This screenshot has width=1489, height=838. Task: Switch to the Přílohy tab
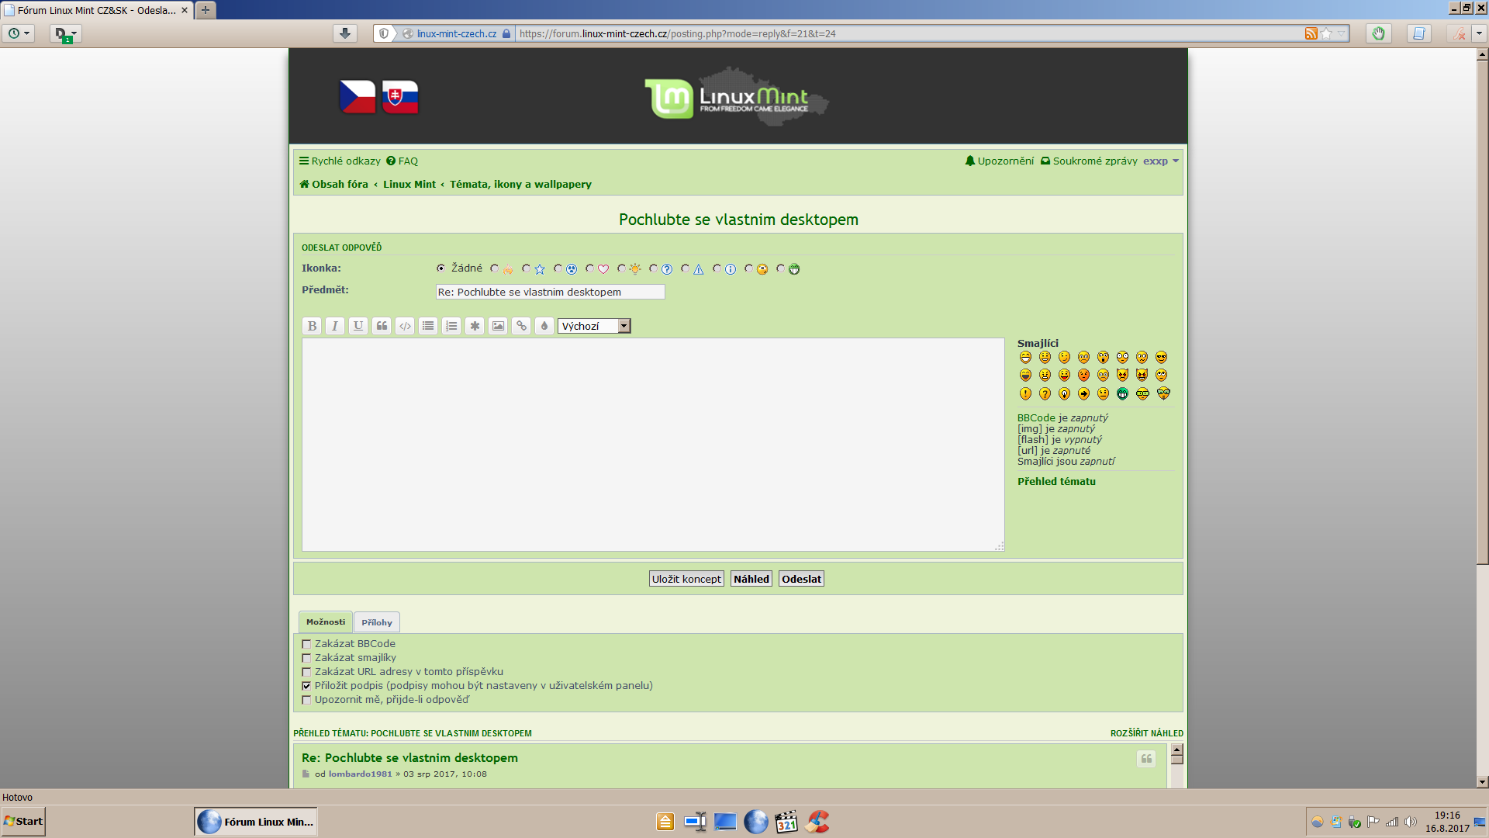[377, 622]
